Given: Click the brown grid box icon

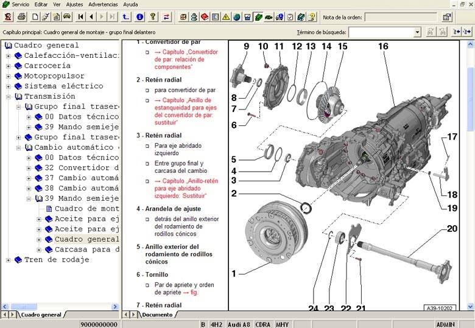Looking at the screenshot, I should [x=183, y=16].
